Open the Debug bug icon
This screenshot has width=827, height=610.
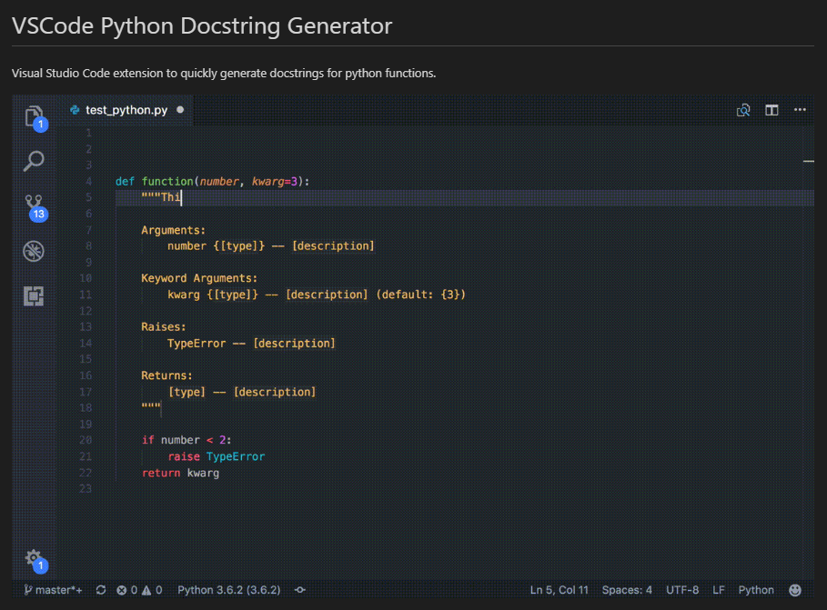click(x=34, y=251)
